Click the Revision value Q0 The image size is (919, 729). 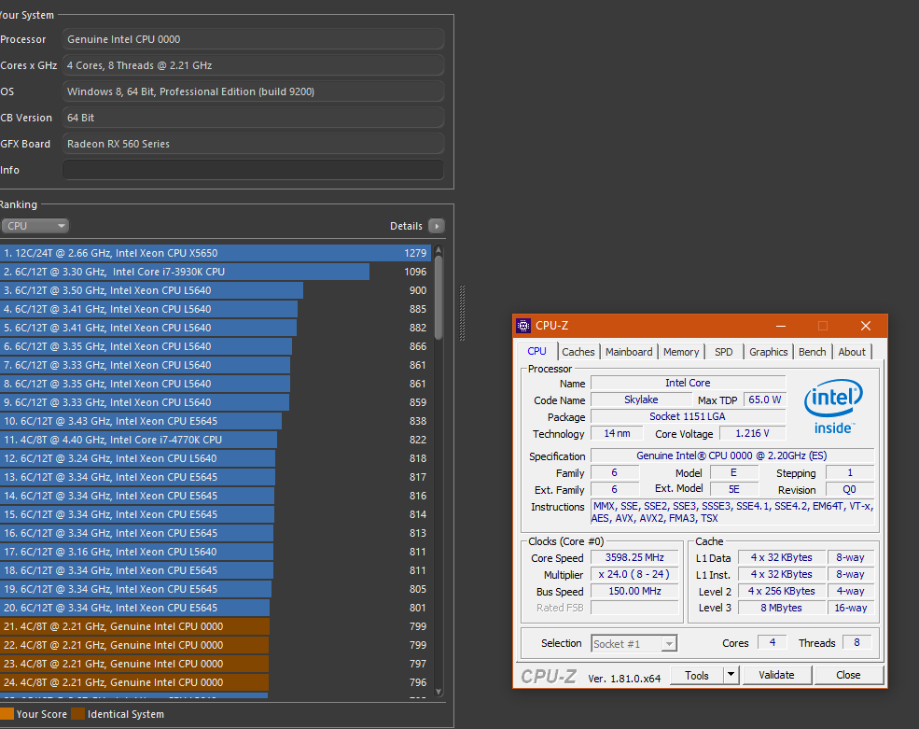tap(849, 489)
